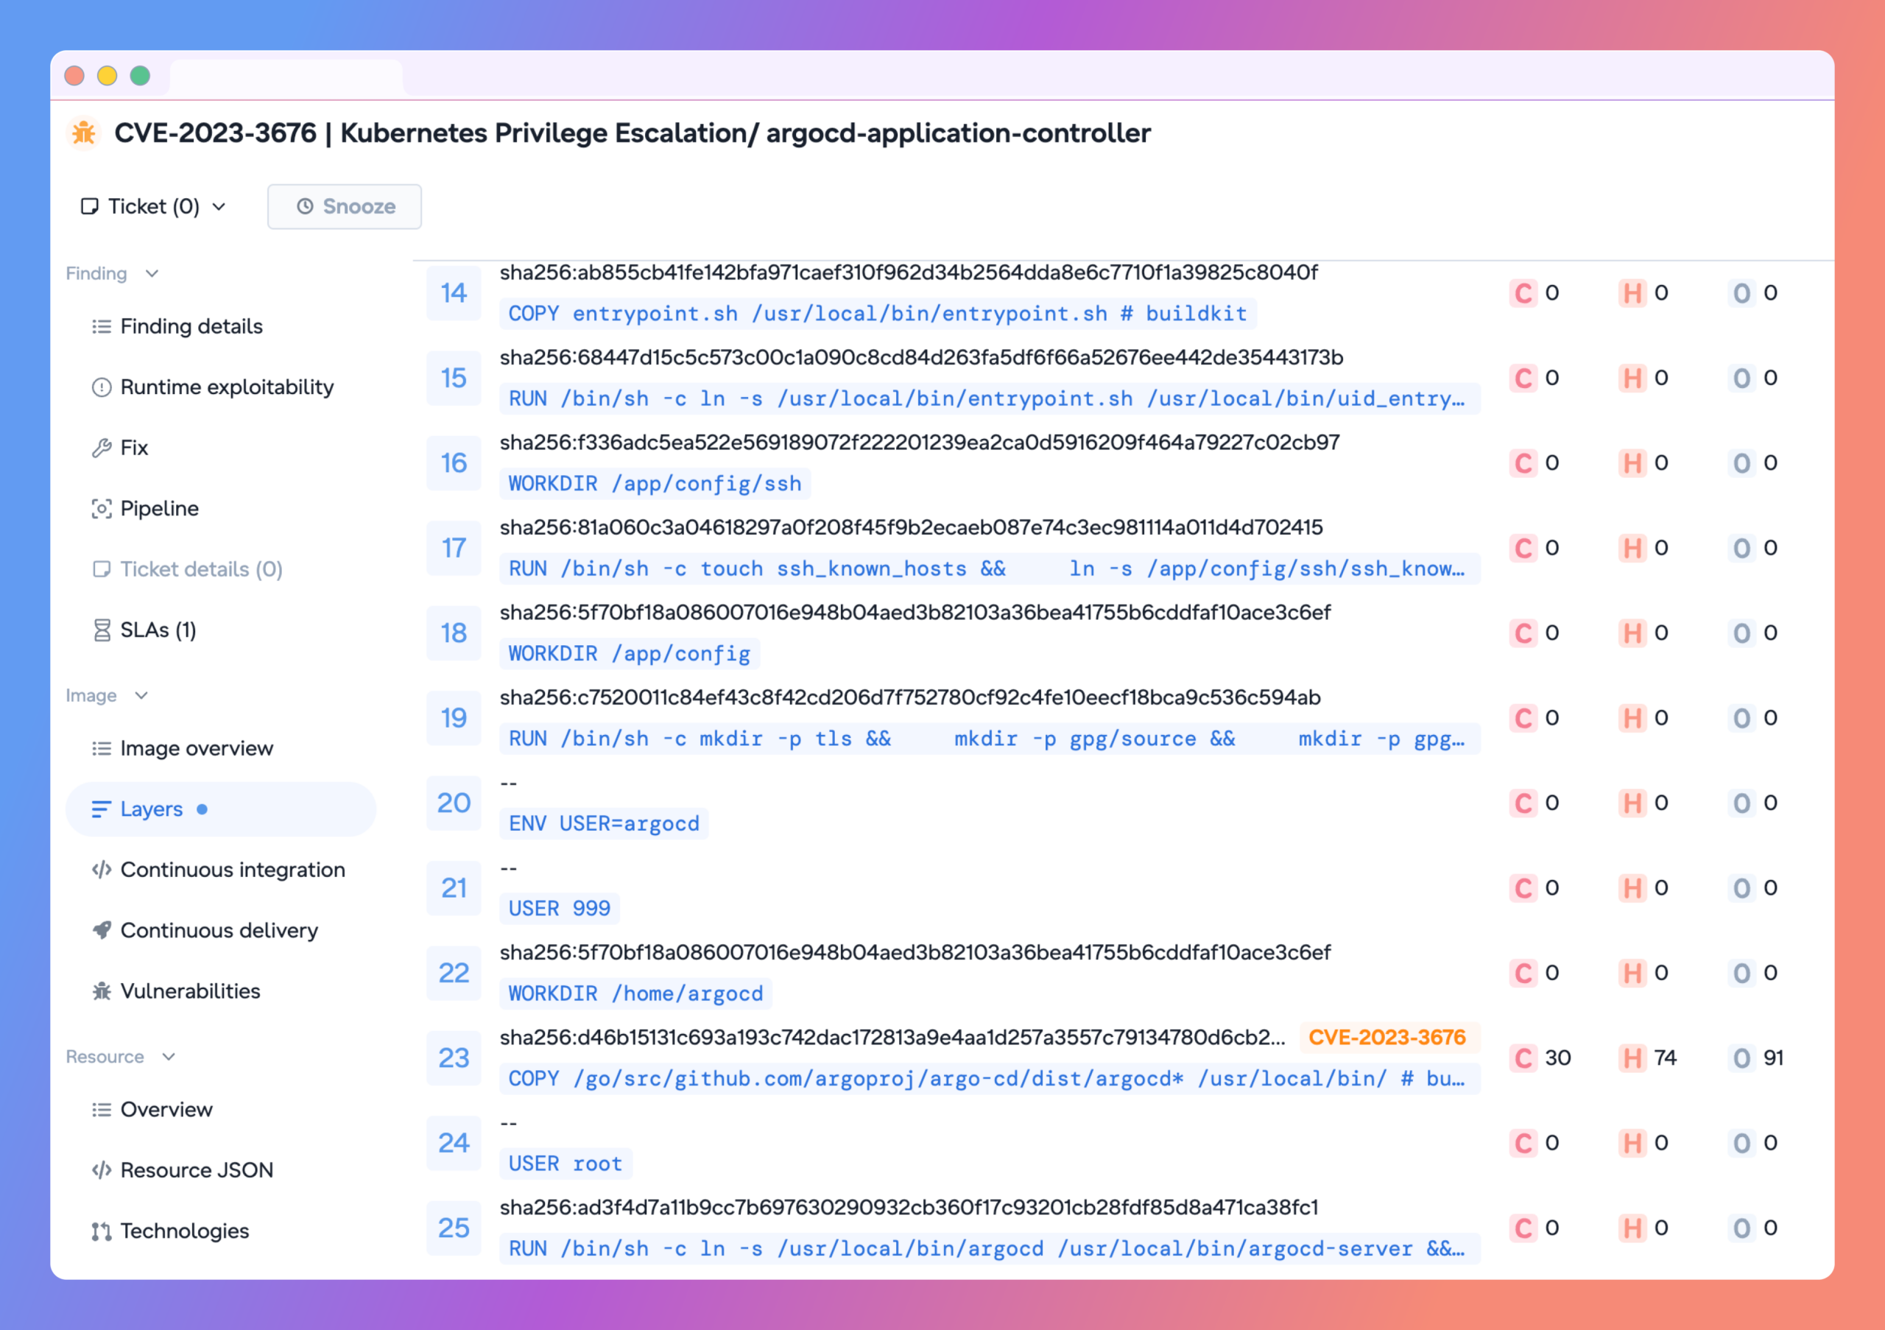Open Continuous integration page

233,870
